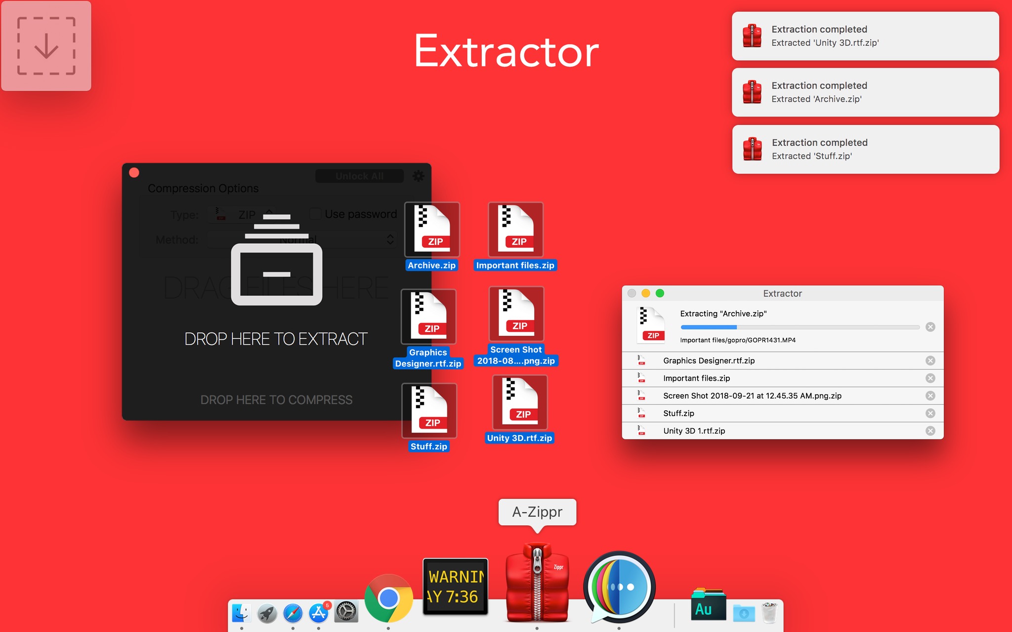Select the Graphics Designer.rtf.zip icon
This screenshot has height=632, width=1012.
pos(428,315)
